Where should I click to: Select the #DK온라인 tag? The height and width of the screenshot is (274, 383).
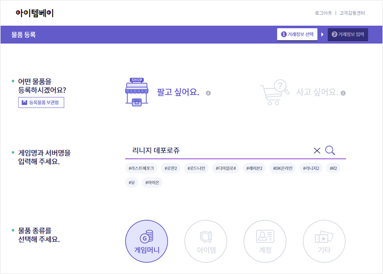point(283,168)
